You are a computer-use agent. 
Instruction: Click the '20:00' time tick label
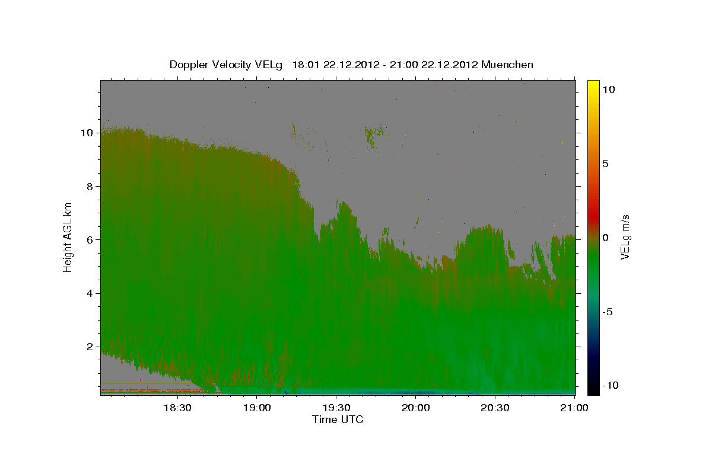(x=415, y=408)
